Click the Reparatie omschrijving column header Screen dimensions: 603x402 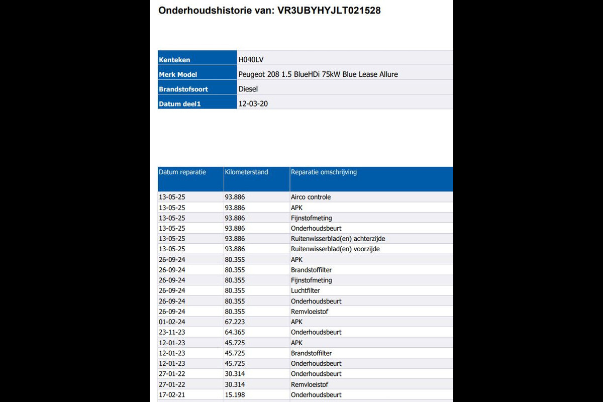point(324,172)
